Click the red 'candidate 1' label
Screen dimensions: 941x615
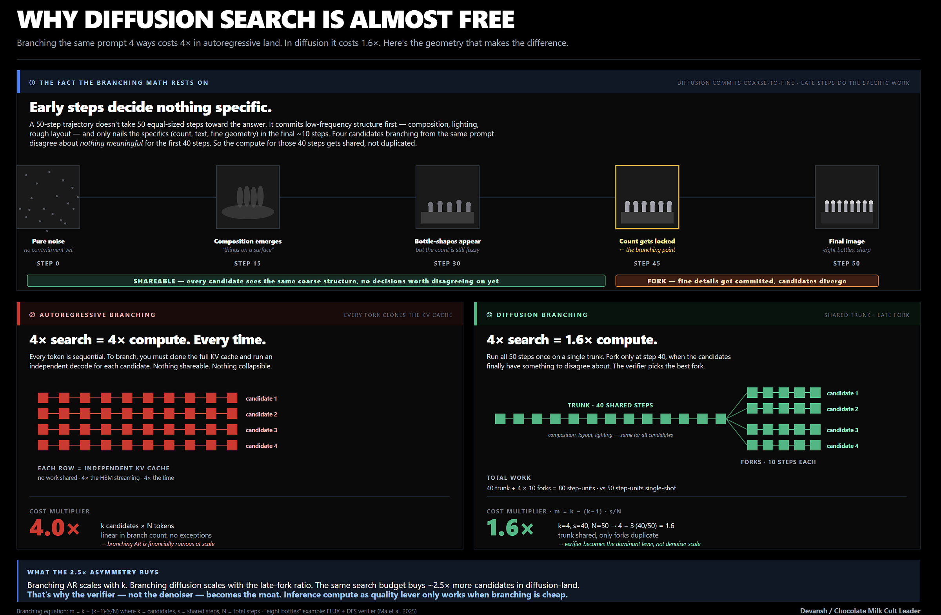[261, 398]
